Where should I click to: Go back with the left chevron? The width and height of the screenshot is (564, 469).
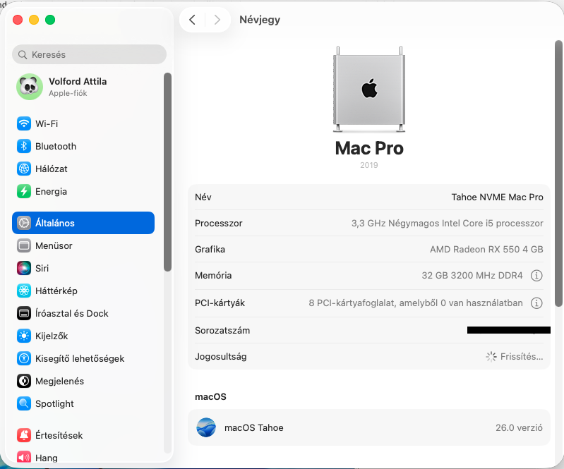193,20
